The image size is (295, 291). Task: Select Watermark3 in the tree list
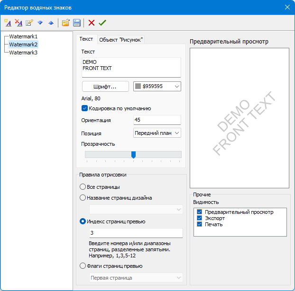pos(23,53)
